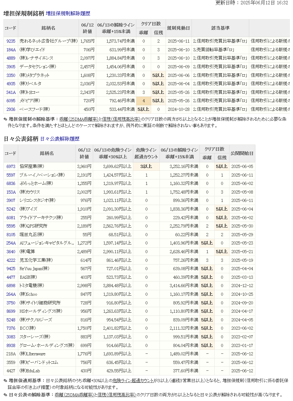293x401 pixels.
Task: Click the 規制発動日 column header
Action: pyautogui.click(x=179, y=28)
